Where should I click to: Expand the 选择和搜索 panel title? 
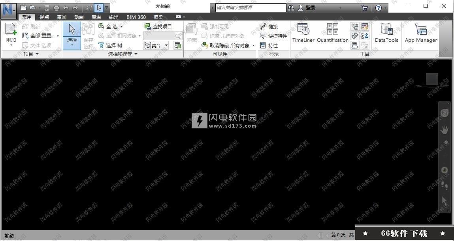point(123,54)
